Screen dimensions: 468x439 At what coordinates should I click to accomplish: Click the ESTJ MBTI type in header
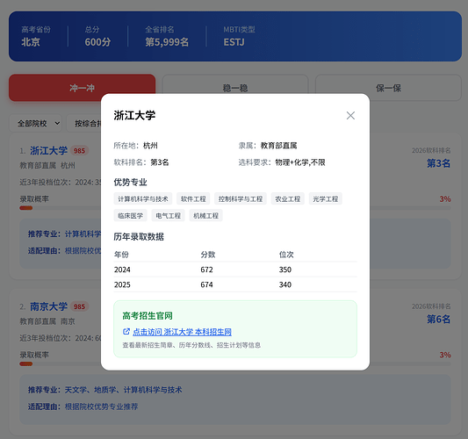click(234, 42)
